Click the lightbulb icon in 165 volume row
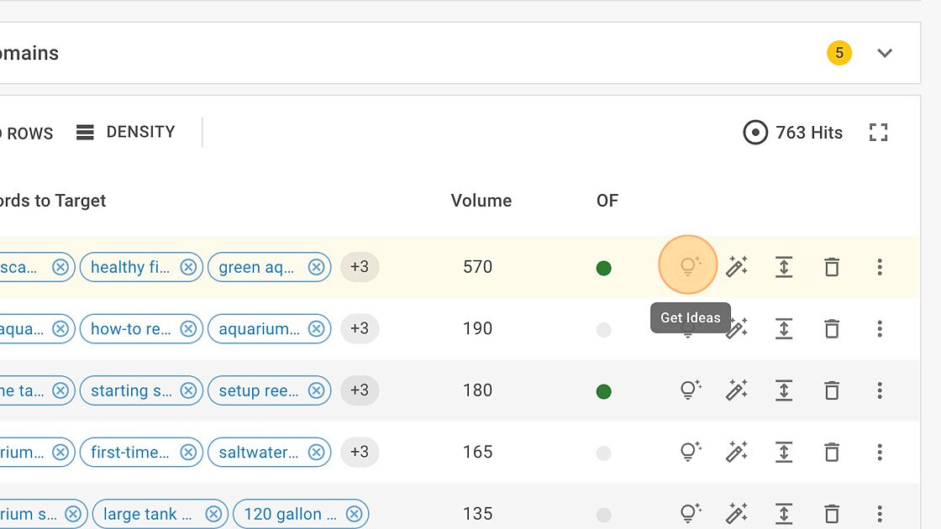The width and height of the screenshot is (941, 529). (690, 452)
